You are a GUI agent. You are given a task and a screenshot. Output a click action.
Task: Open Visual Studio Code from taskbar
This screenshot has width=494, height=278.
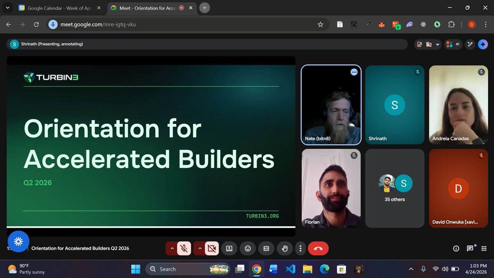pyautogui.click(x=290, y=269)
